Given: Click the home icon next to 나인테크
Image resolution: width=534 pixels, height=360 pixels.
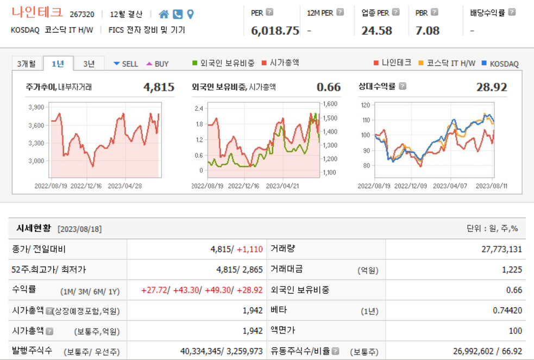Looking at the screenshot, I should pos(165,14).
